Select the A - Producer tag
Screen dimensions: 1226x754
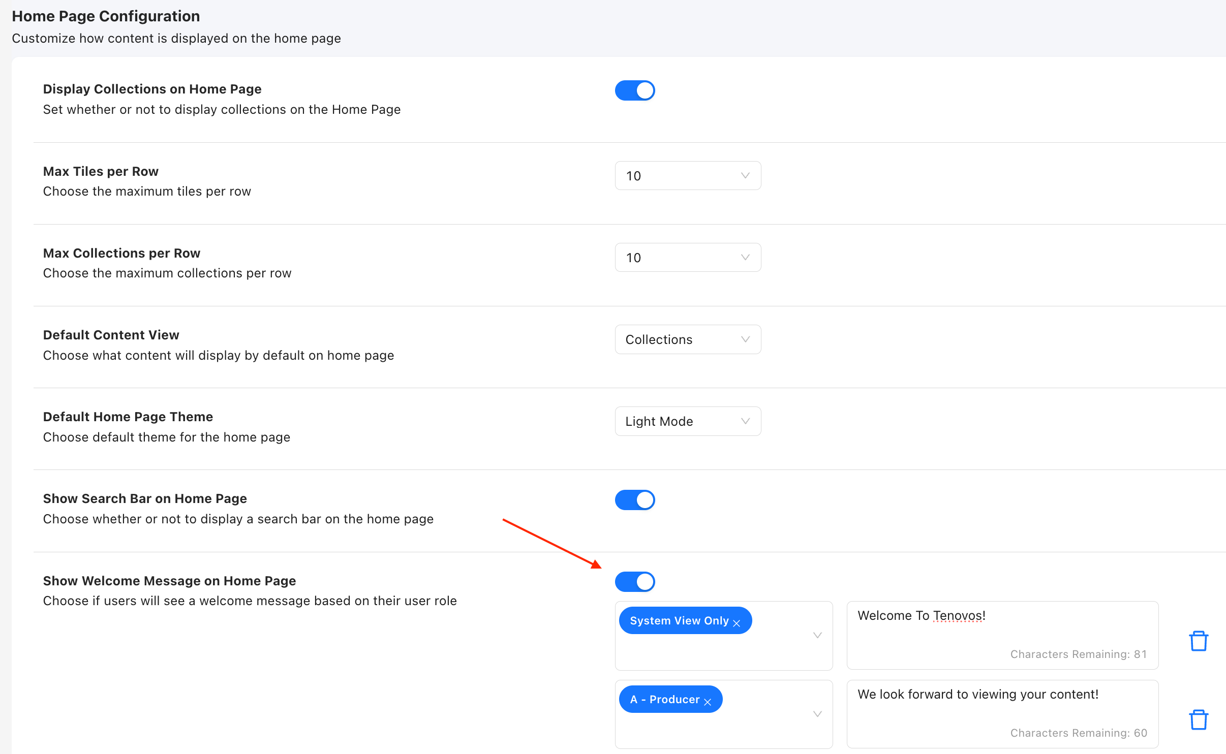[x=664, y=699]
